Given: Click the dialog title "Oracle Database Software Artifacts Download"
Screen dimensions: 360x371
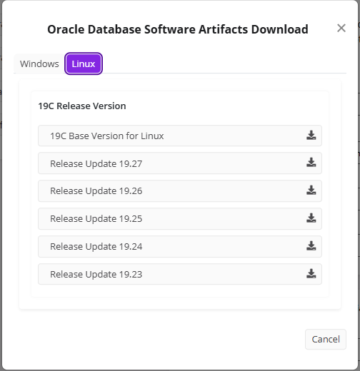Looking at the screenshot, I should [178, 29].
